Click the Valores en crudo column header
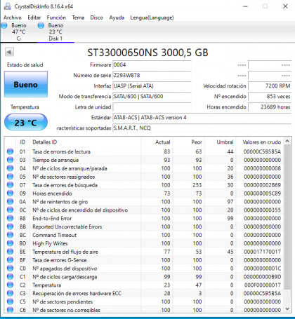 coord(260,142)
